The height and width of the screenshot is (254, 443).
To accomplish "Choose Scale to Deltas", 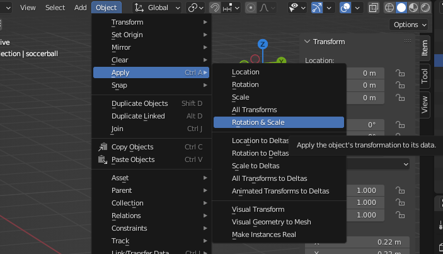I will (279, 166).
